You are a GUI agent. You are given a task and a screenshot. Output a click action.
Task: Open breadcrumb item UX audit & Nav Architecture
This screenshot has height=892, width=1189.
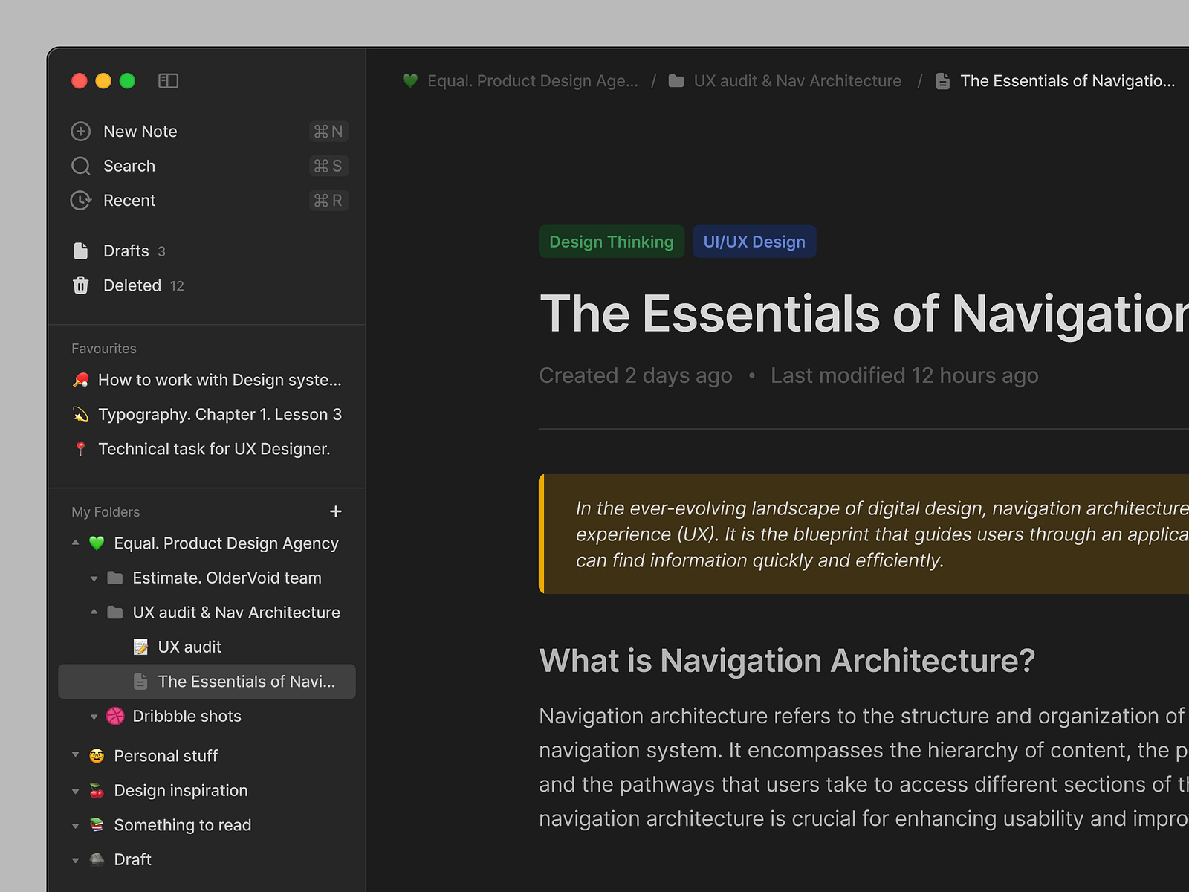[797, 80]
